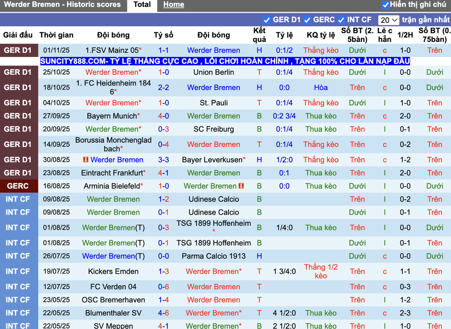Click the 2-2 score versus Heidenheim

coord(164,88)
